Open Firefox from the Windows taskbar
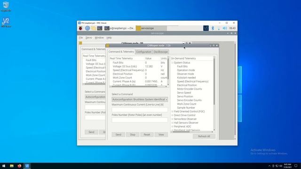 coord(19,166)
